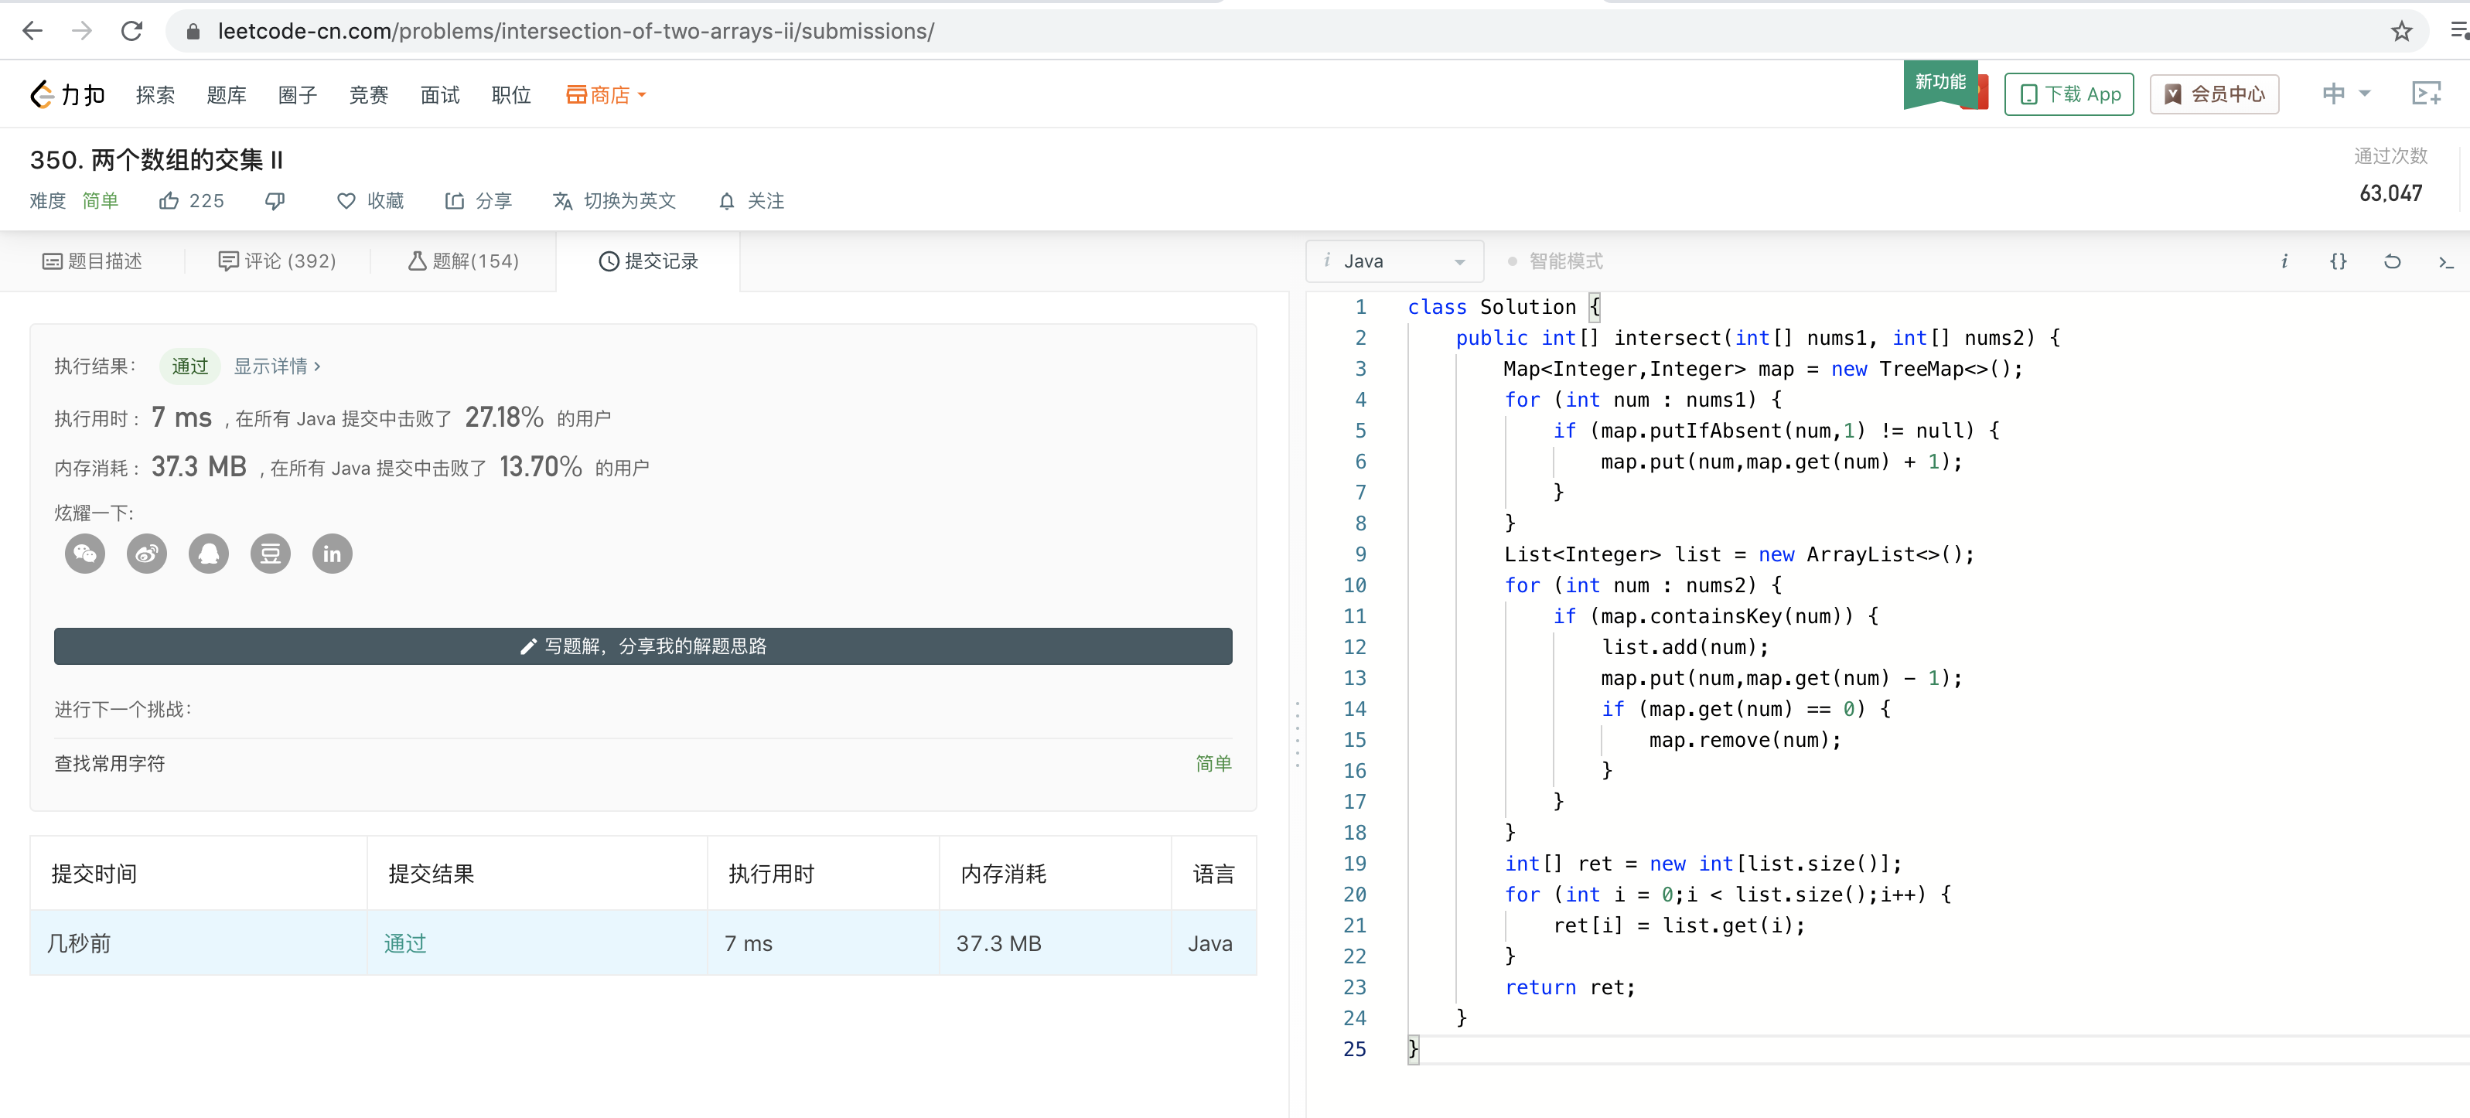Image resolution: width=2470 pixels, height=1118 pixels.
Task: Click the LeetCode 力扣 logo
Action: 67,94
